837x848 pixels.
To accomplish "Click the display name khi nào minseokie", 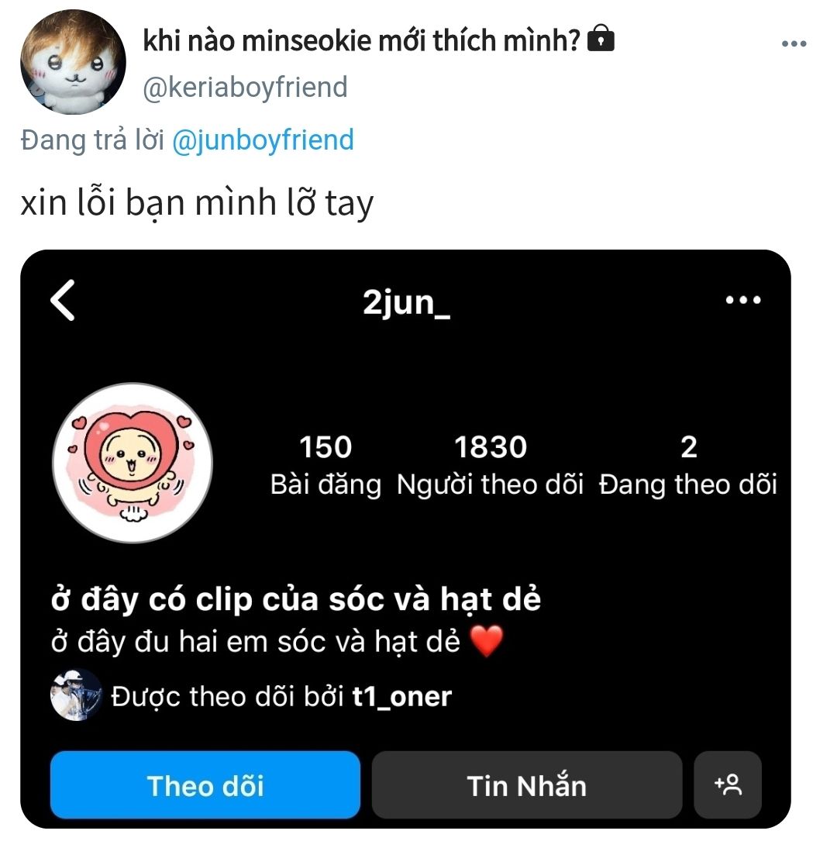I will coord(361,40).
